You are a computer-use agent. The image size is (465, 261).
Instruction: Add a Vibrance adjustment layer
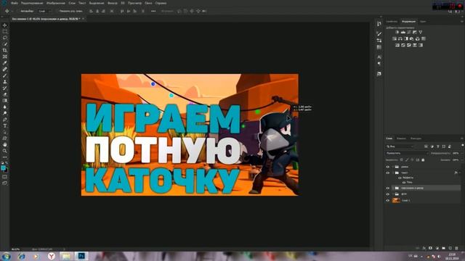point(420,32)
